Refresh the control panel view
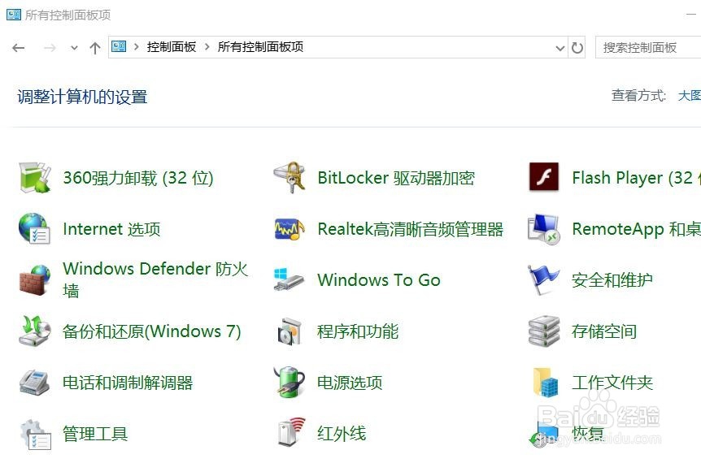 tap(577, 47)
